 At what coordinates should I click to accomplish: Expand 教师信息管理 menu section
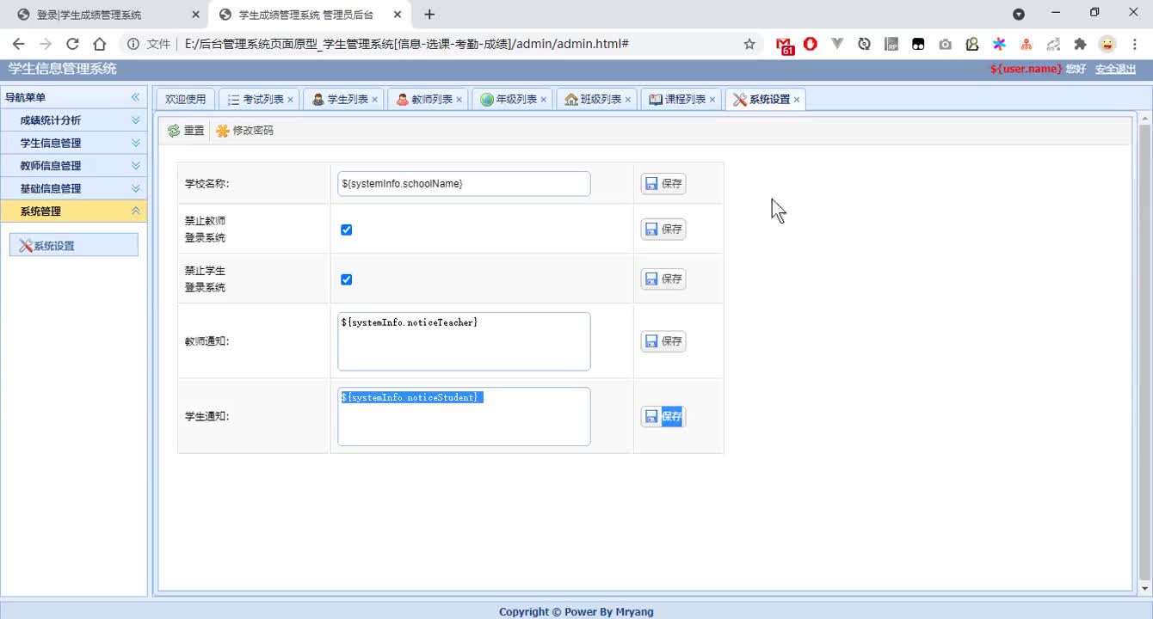click(135, 165)
